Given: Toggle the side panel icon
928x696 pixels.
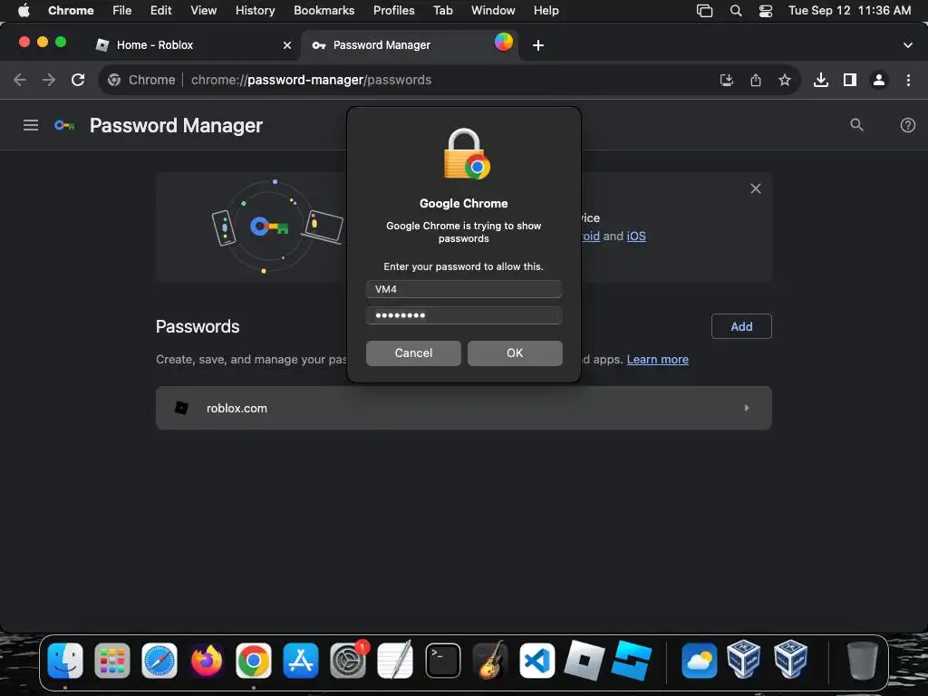Looking at the screenshot, I should [x=849, y=80].
